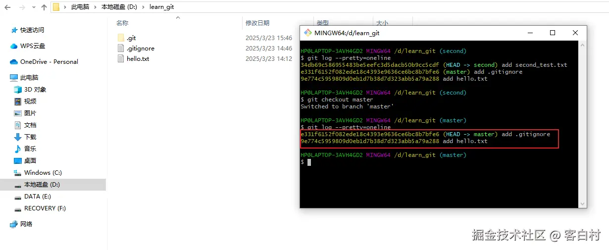The height and width of the screenshot is (250, 609).
Task: Close the Git Bash terminal window
Action: [x=575, y=33]
